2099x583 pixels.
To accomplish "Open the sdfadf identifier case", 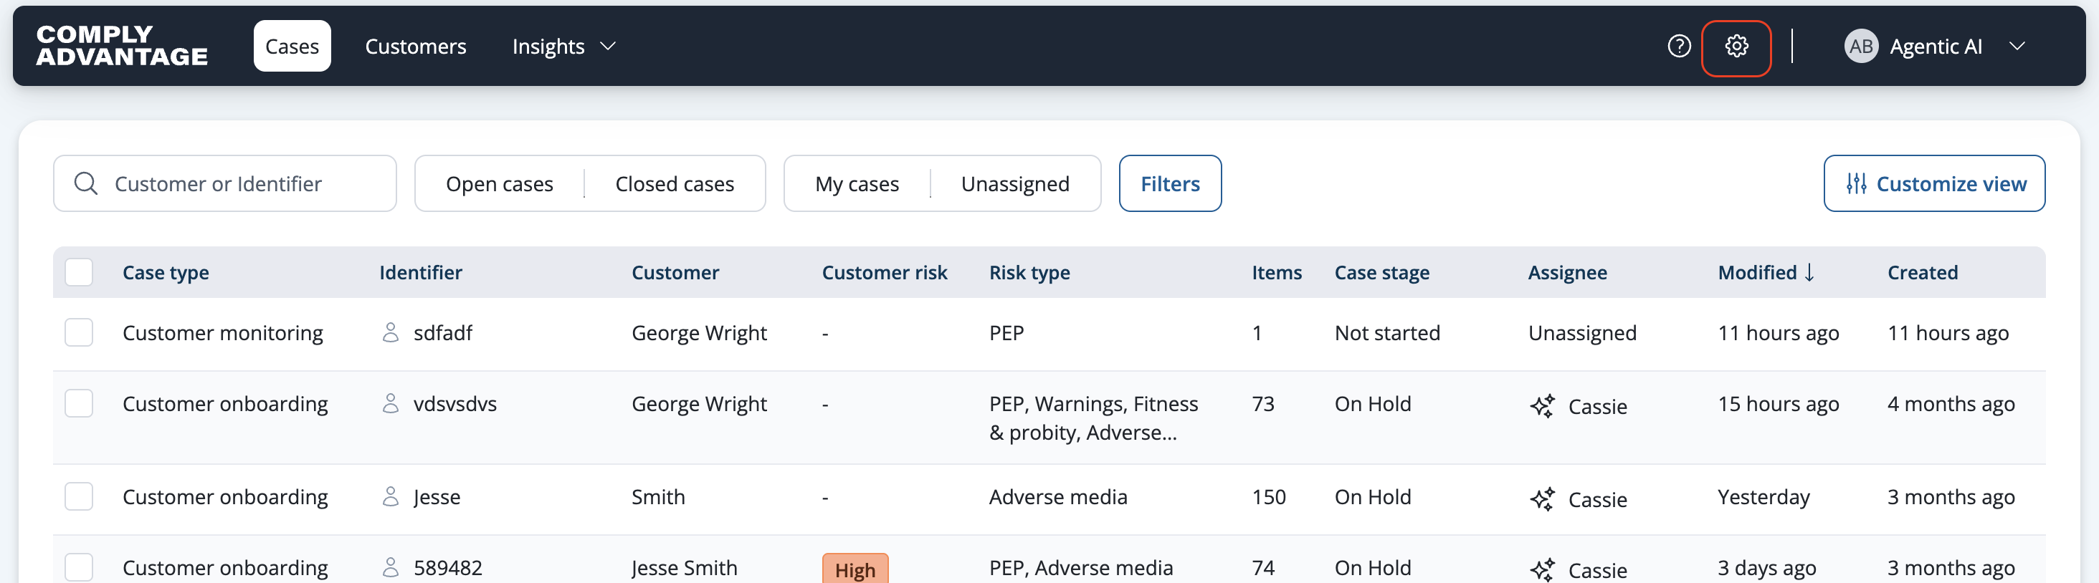I will [443, 333].
